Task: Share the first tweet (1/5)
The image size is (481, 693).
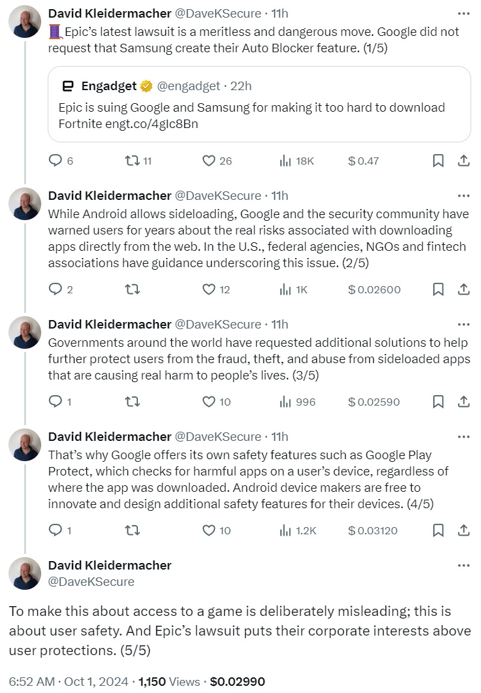Action: point(463,161)
